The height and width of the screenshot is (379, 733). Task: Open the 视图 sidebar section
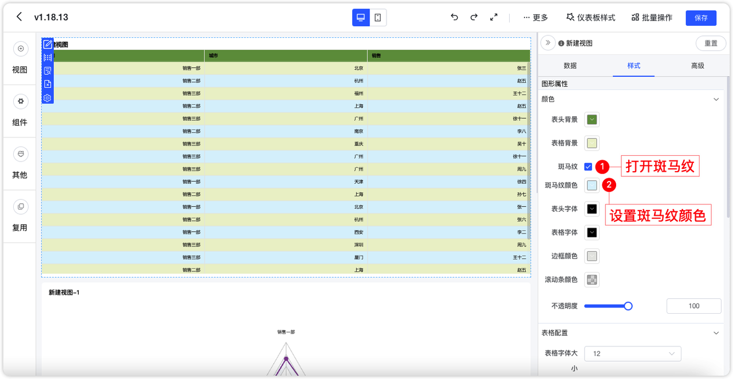coord(20,58)
